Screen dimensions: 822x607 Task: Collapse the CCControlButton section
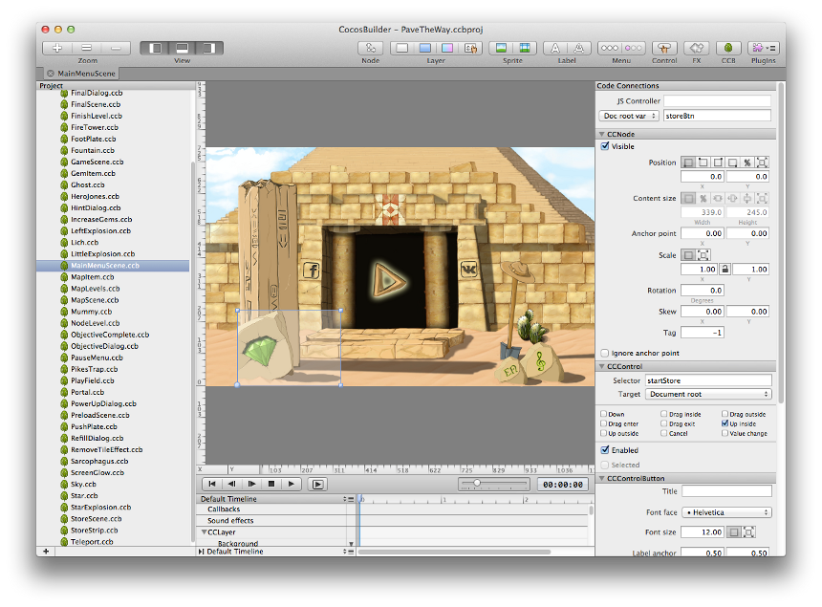602,479
